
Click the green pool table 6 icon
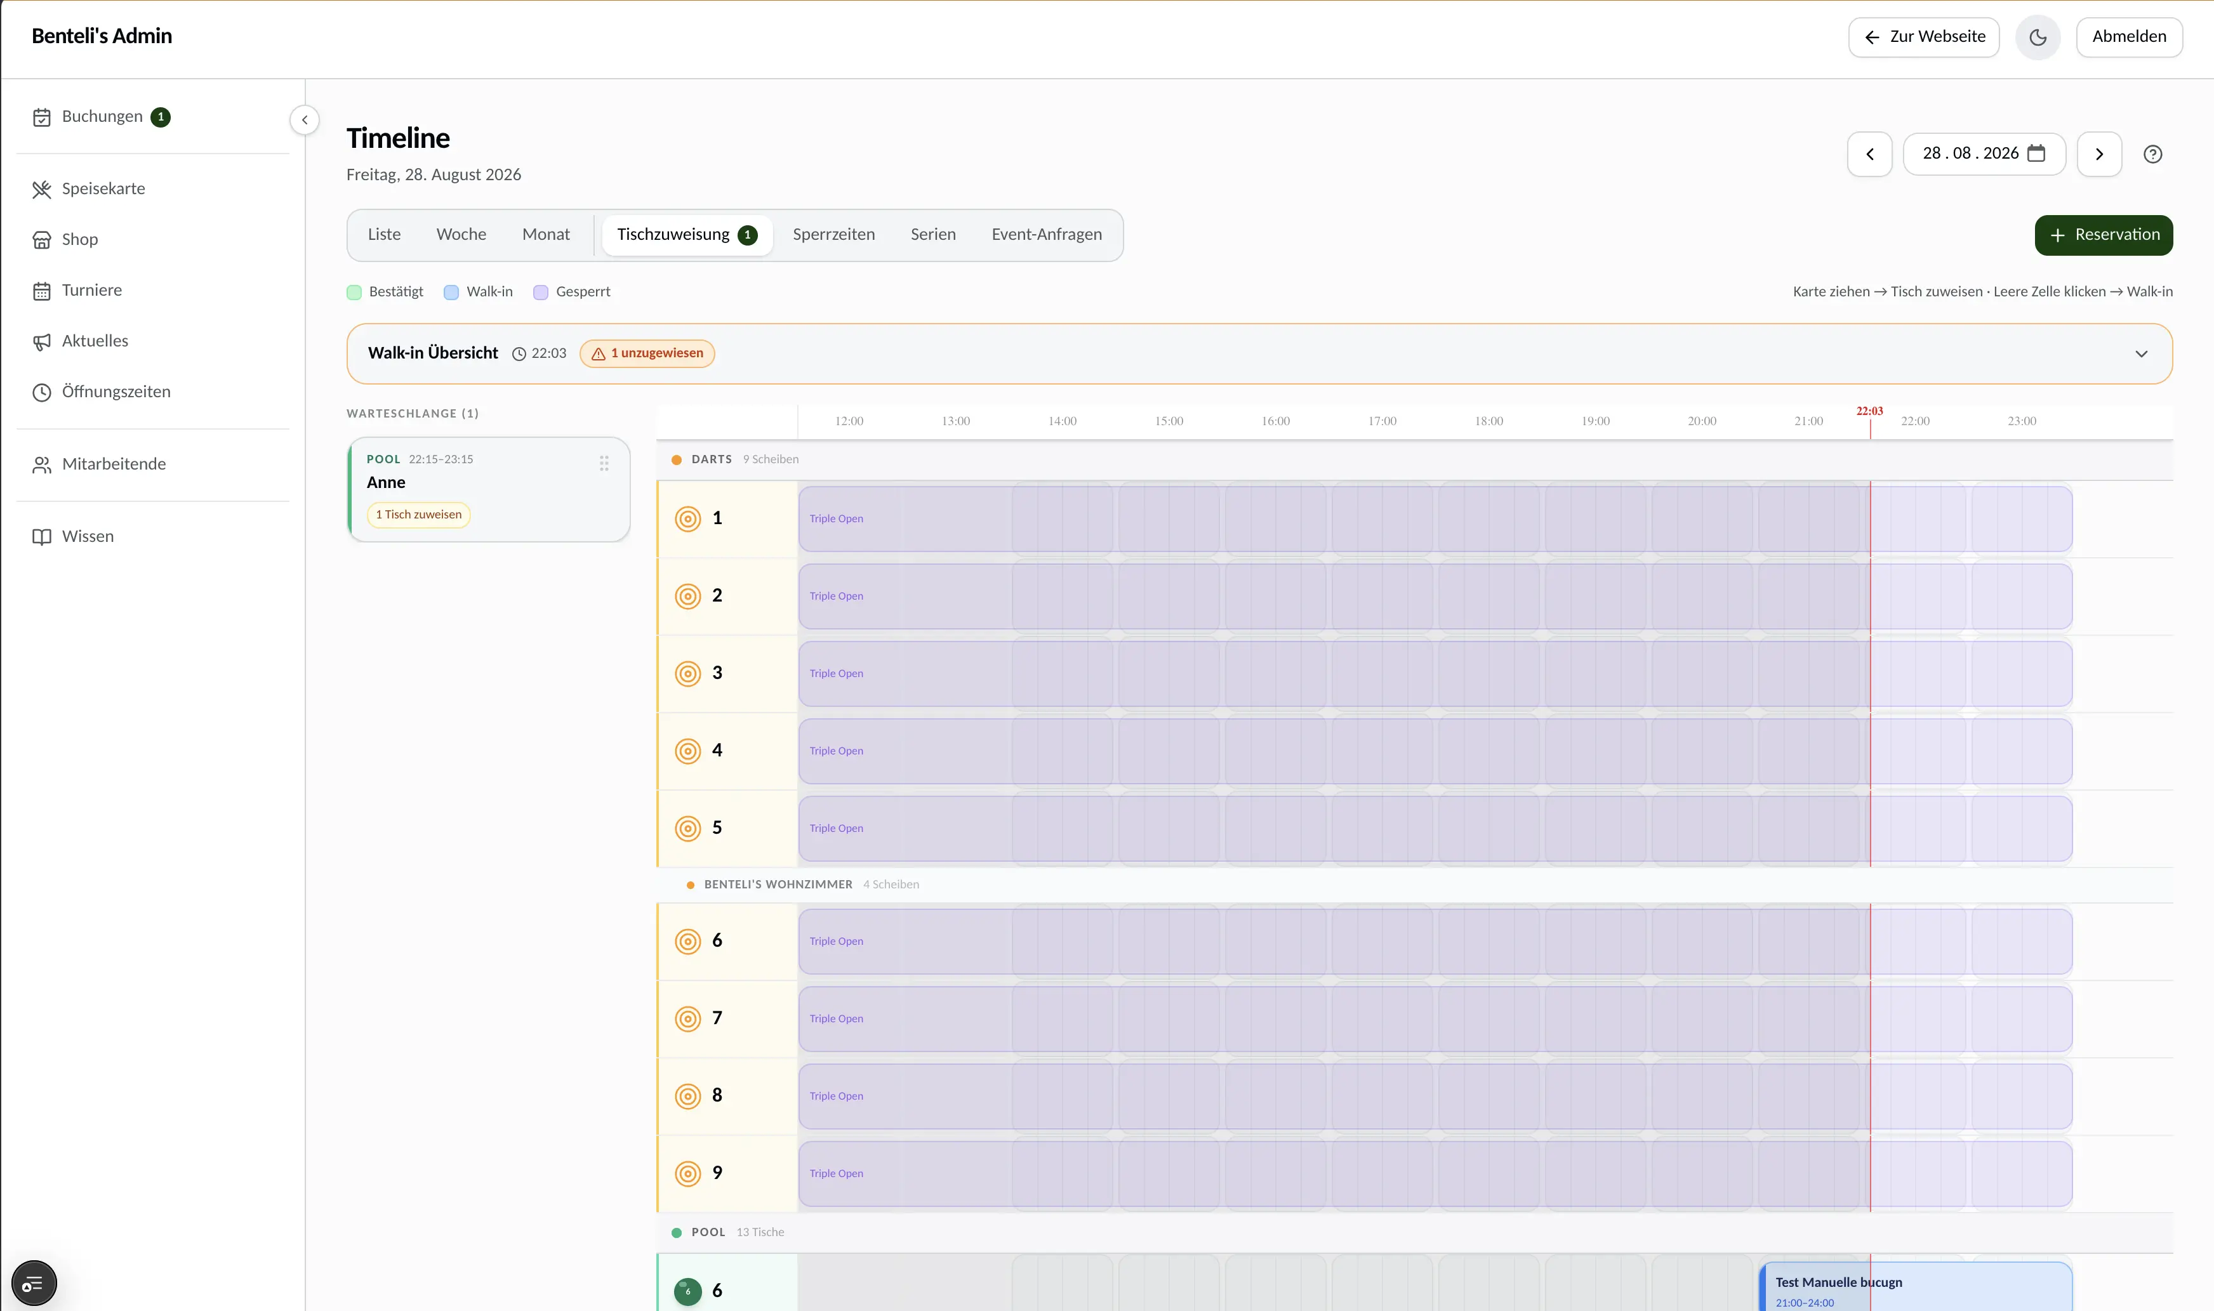coord(687,1291)
